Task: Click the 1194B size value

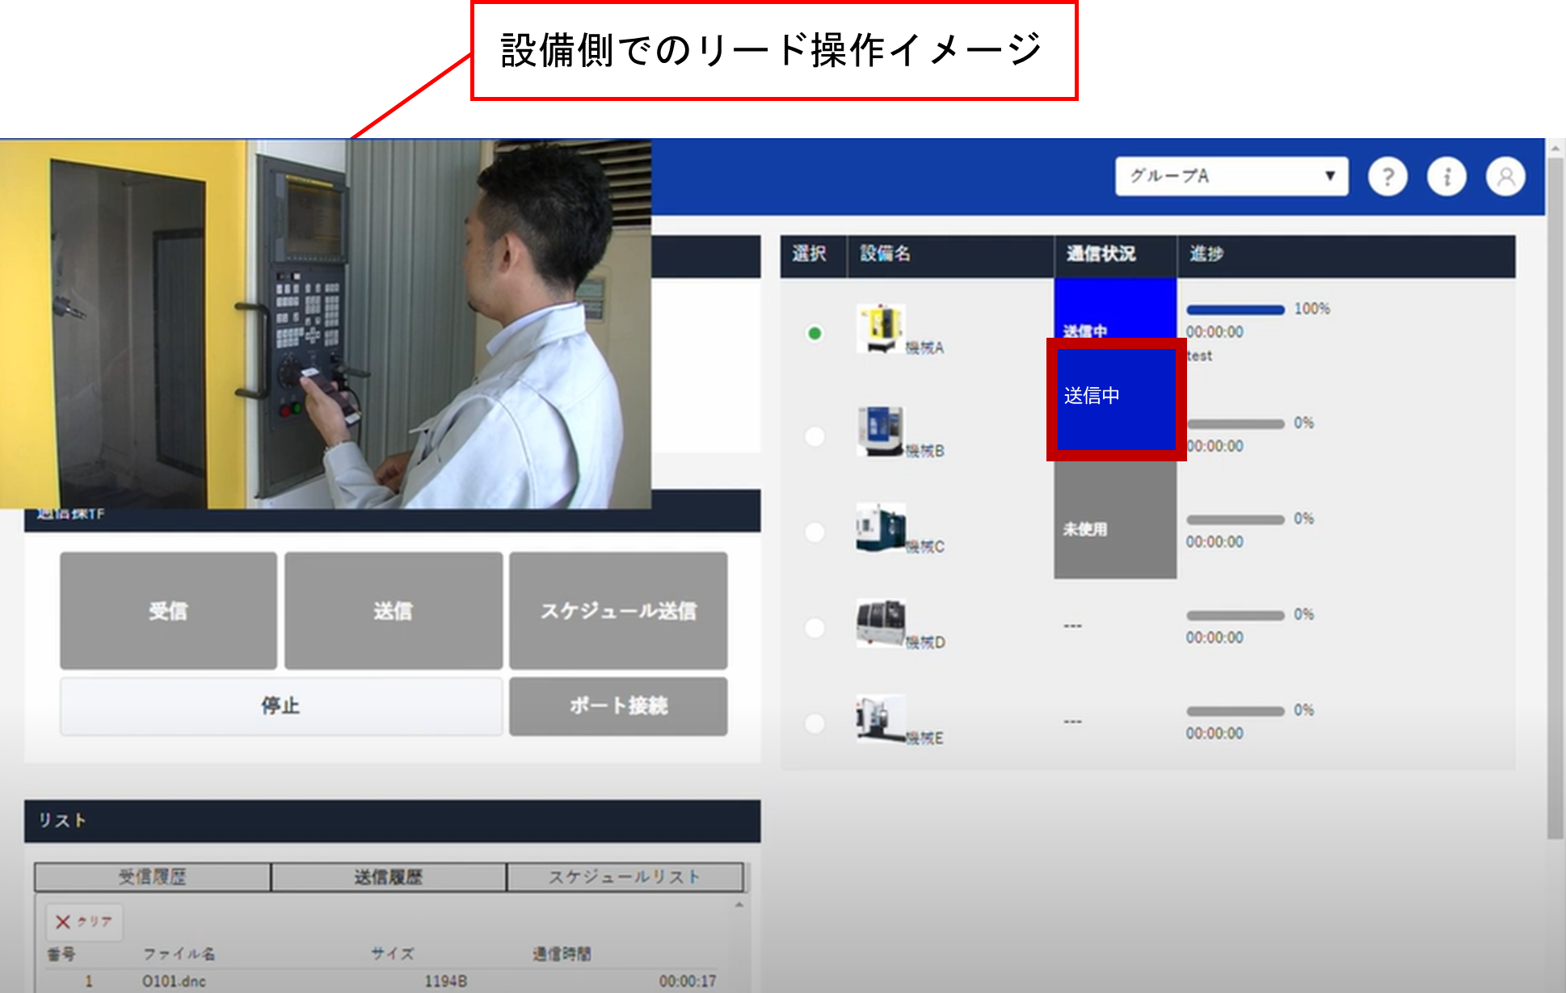Action: coord(446,981)
